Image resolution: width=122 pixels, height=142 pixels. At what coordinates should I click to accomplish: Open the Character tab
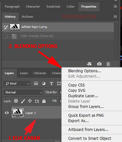[33, 7]
